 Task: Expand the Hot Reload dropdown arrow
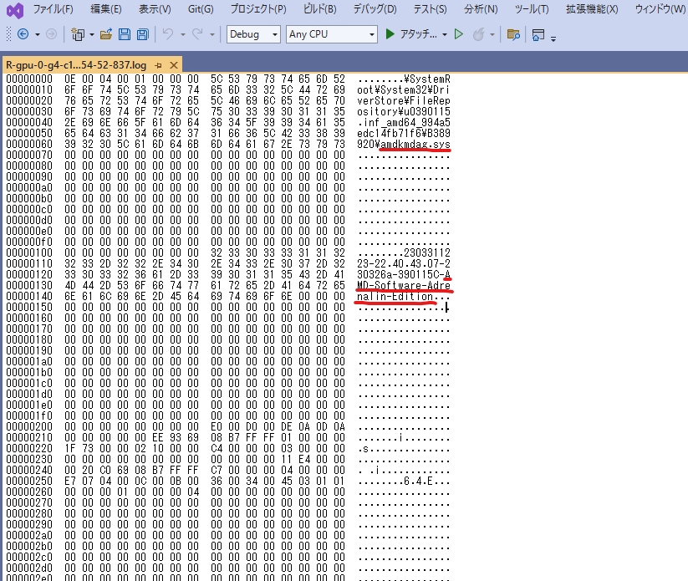click(x=492, y=34)
